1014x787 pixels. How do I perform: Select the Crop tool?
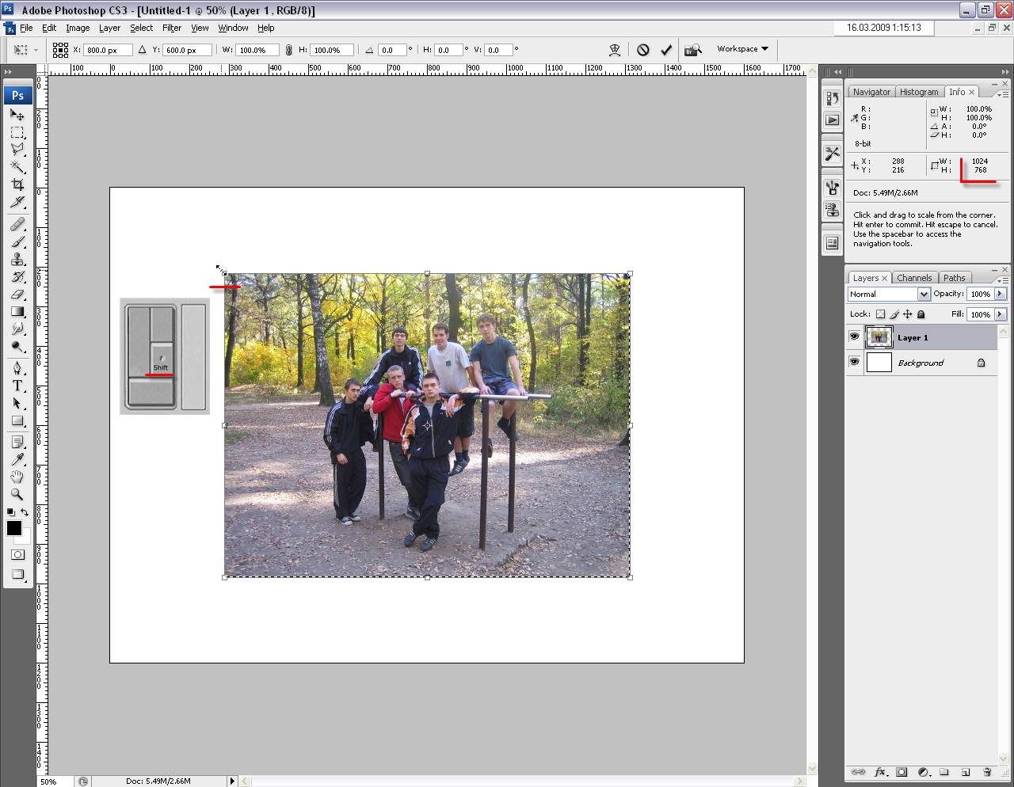(x=17, y=184)
